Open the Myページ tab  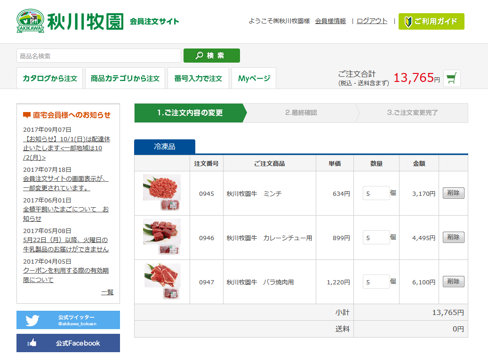pos(254,78)
